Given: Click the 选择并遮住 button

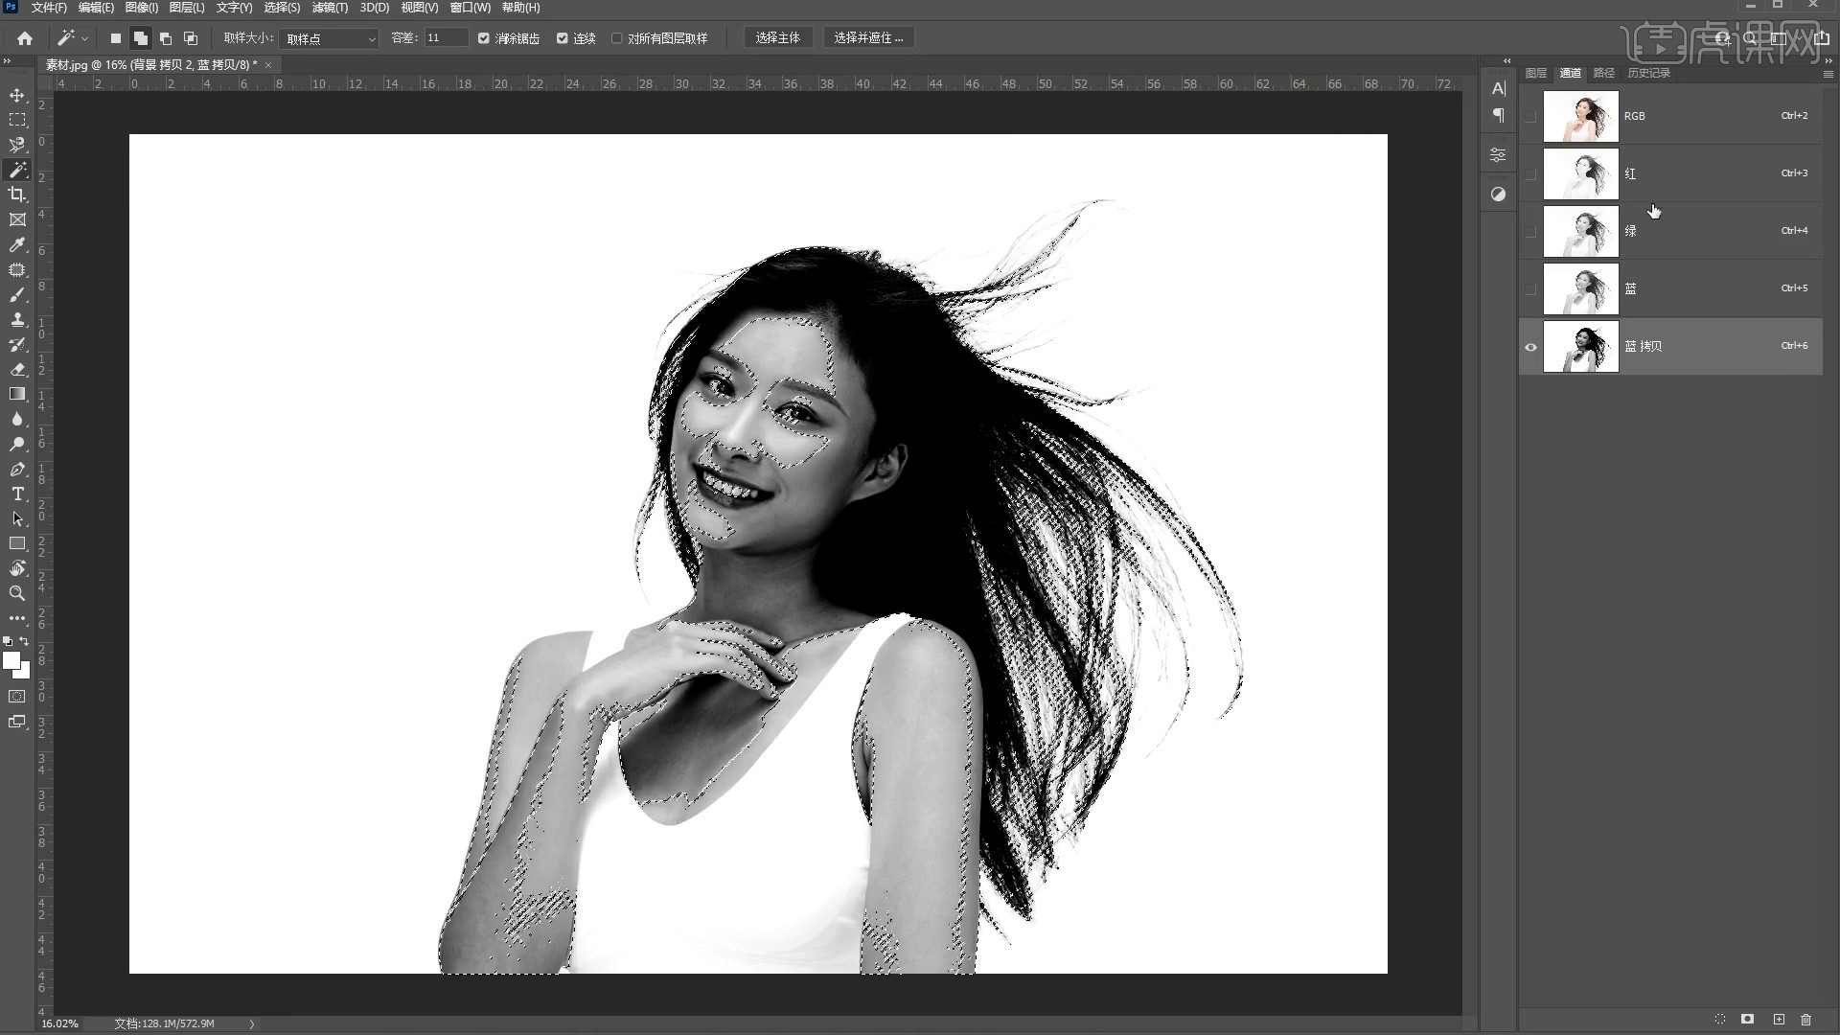Looking at the screenshot, I should tap(868, 37).
